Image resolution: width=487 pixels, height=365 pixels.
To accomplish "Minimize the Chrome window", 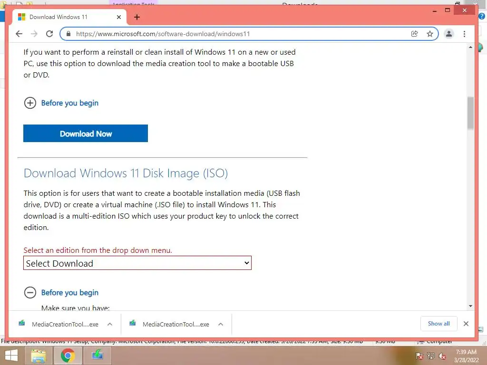I will 435,10.
